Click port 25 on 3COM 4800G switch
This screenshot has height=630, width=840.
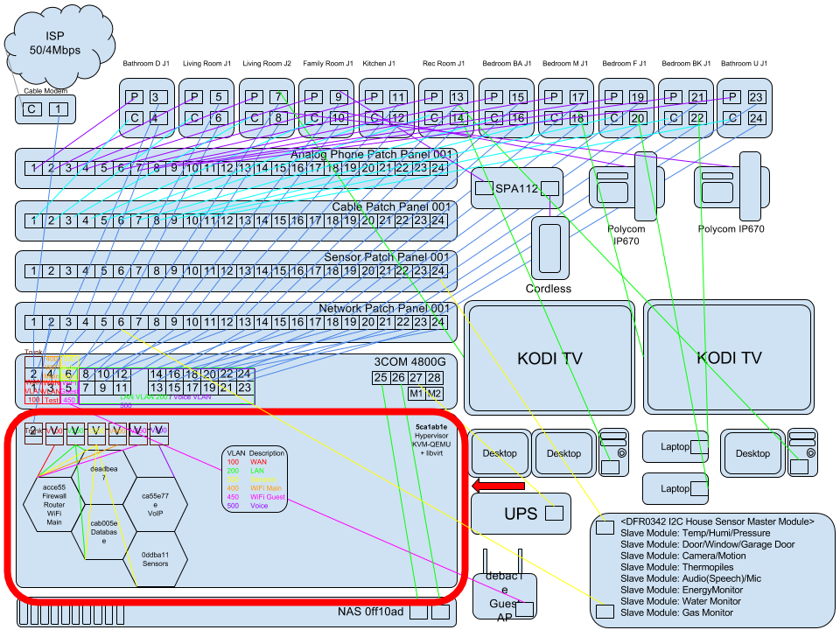[381, 378]
